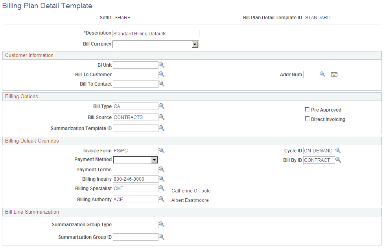The width and height of the screenshot is (385, 249).
Task: Select the Billing Inquiry phone field
Action: click(135, 179)
